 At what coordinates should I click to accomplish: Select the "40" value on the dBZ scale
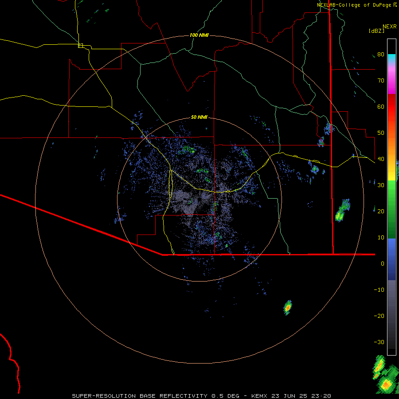pos(381,159)
